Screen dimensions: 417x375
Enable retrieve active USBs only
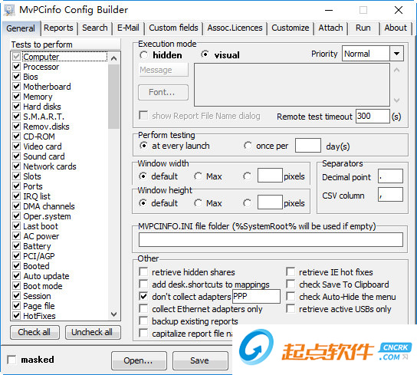click(291, 309)
